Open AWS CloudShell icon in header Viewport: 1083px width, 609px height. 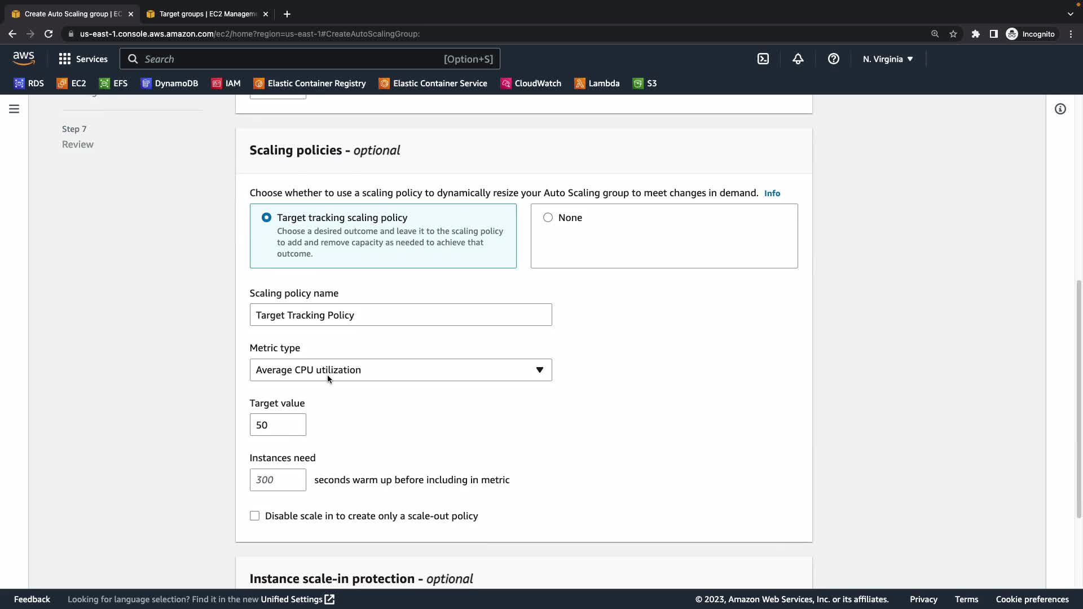(763, 59)
